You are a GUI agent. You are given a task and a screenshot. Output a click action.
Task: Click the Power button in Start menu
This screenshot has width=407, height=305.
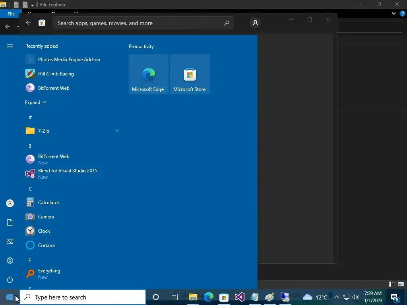[x=10, y=280]
